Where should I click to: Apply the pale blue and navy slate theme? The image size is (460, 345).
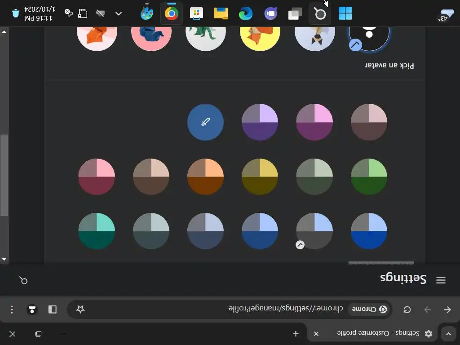point(205,231)
